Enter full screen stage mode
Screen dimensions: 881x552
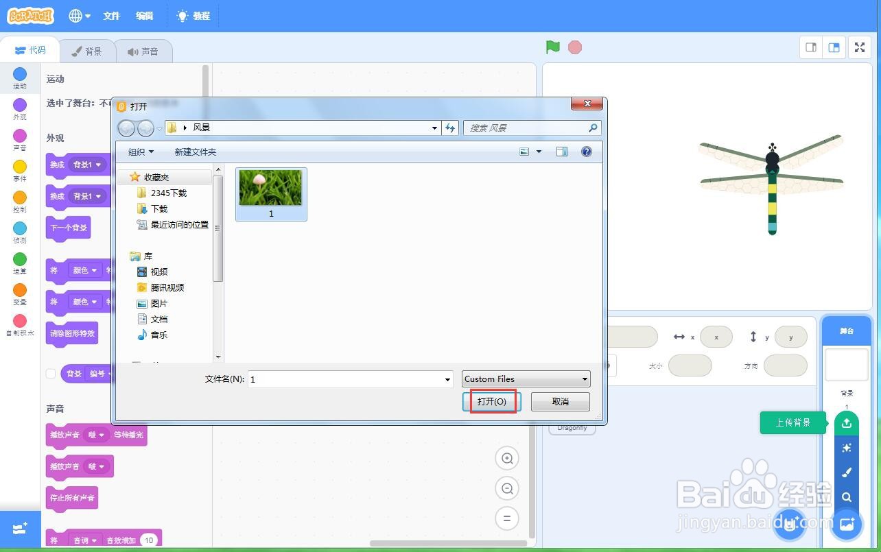(860, 47)
